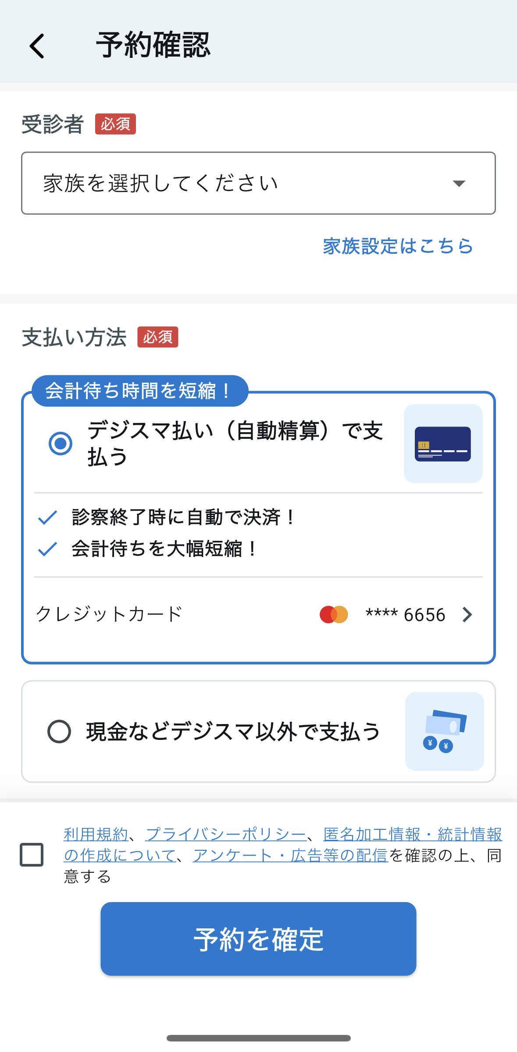Image resolution: width=517 pixels, height=1052 pixels.
Task: Tap the card number ending 6656
Action: (x=406, y=615)
